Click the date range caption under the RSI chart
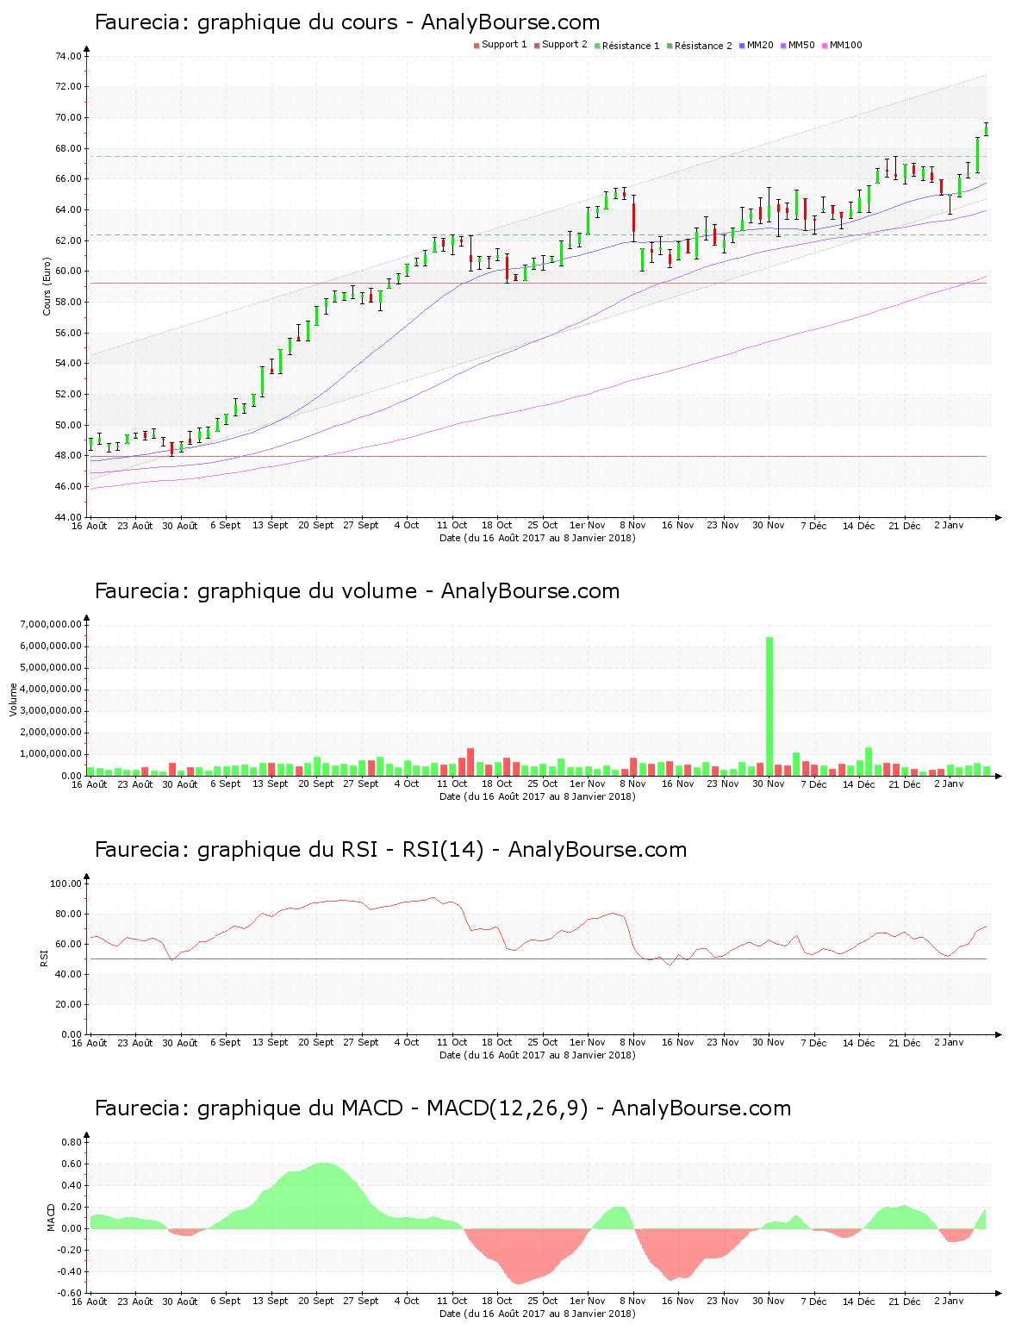Image resolution: width=1034 pixels, height=1336 pixels. (538, 1055)
